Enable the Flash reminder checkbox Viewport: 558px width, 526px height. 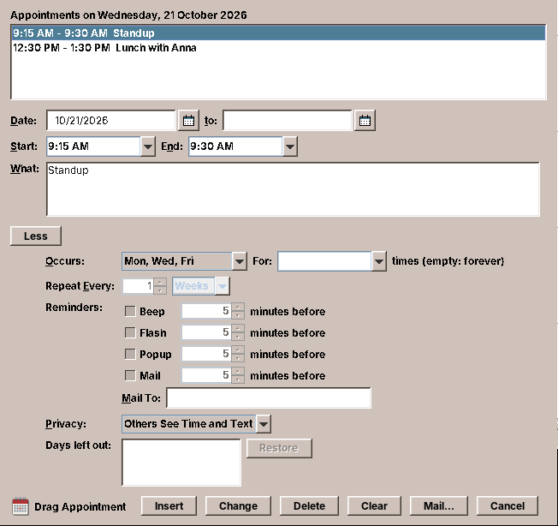(x=130, y=332)
